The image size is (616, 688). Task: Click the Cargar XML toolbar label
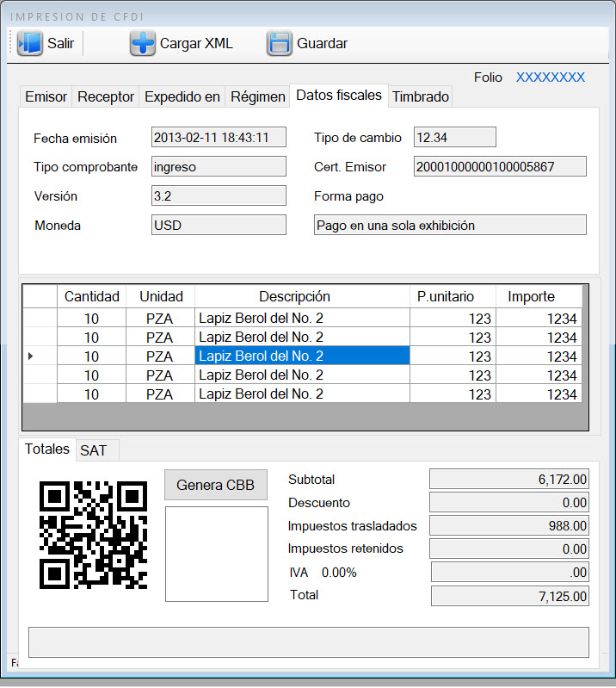196,43
